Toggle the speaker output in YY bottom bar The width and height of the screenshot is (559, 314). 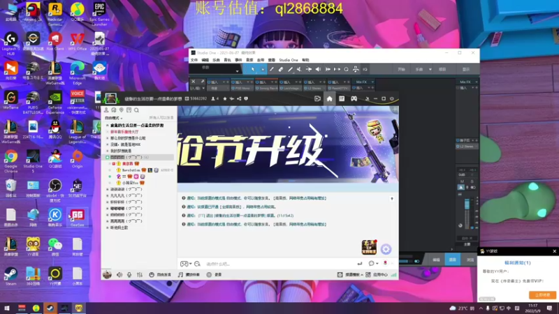click(x=119, y=274)
